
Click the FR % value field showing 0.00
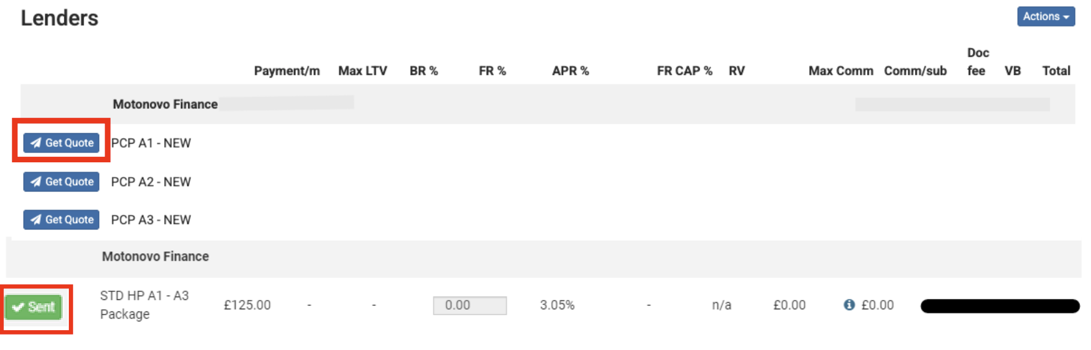click(469, 305)
